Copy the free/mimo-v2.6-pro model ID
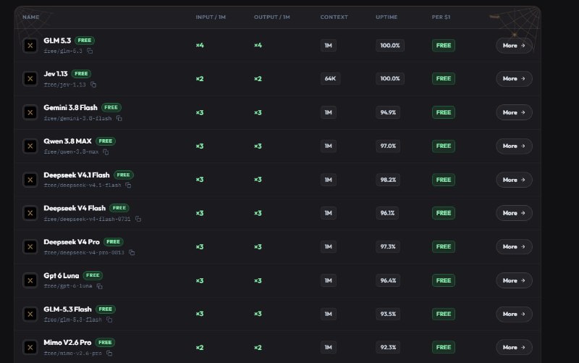The image size is (579, 363). (109, 354)
